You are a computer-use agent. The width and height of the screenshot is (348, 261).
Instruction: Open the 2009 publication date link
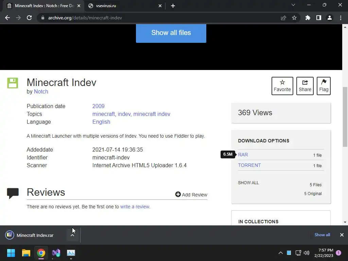point(98,106)
